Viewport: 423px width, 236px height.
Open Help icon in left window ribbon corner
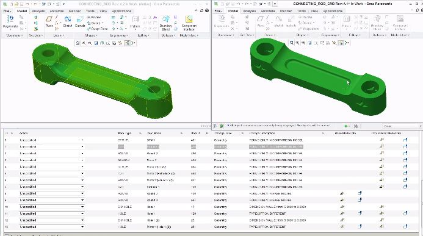[x=207, y=10]
